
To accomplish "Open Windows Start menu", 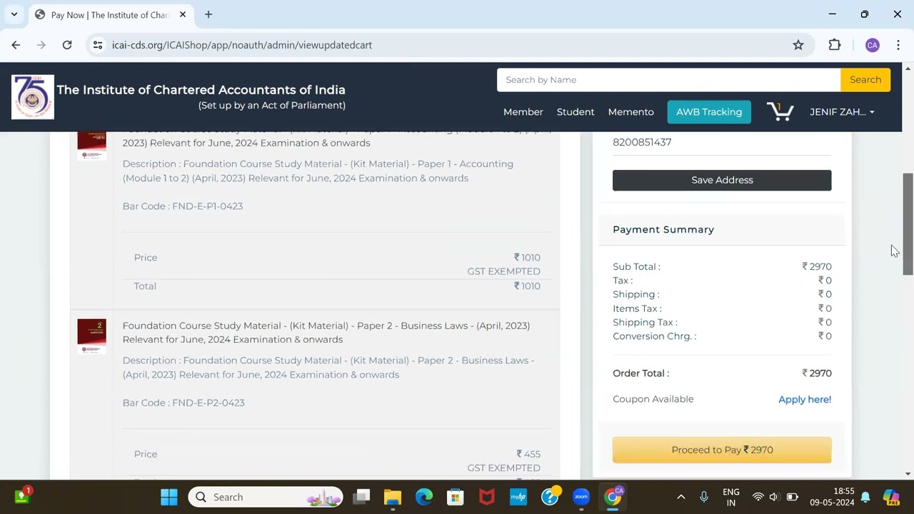I will click(169, 497).
